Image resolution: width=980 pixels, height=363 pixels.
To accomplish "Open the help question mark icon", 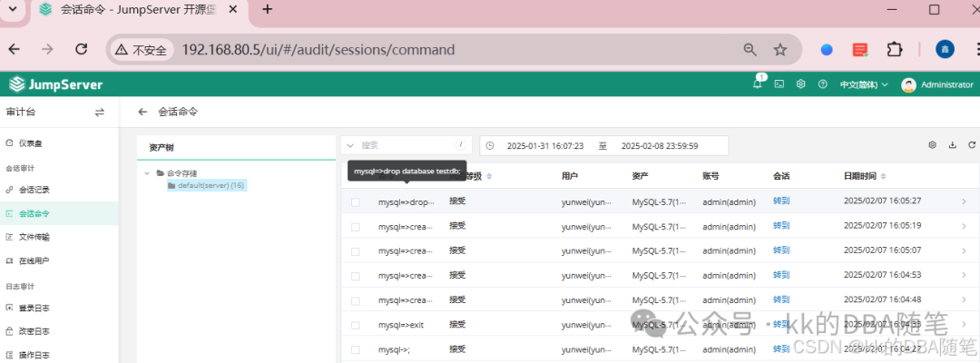I will click(822, 84).
